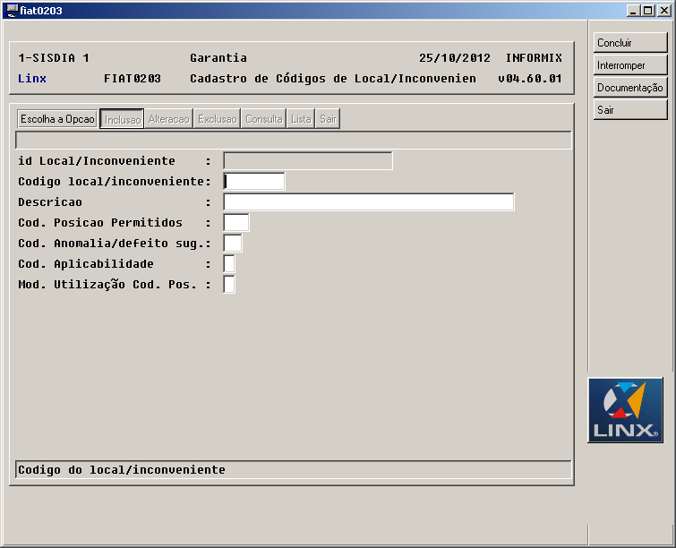This screenshot has width=676, height=548.
Task: Select the Lista menu option
Action: pyautogui.click(x=301, y=118)
